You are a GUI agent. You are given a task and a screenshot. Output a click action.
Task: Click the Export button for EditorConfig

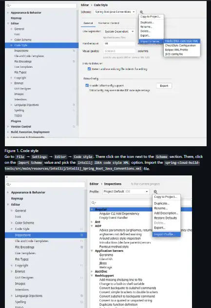pos(164,86)
